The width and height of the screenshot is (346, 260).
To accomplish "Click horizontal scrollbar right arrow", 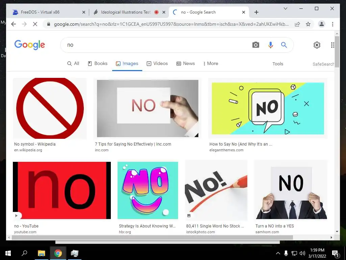I will click(x=331, y=237).
